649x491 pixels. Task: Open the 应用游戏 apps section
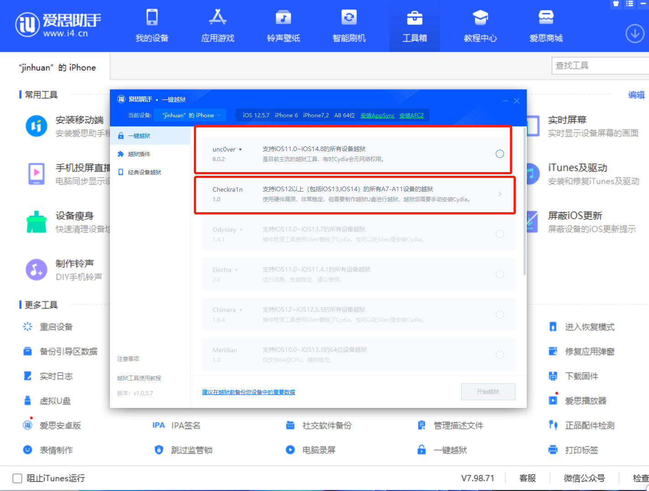[218, 26]
